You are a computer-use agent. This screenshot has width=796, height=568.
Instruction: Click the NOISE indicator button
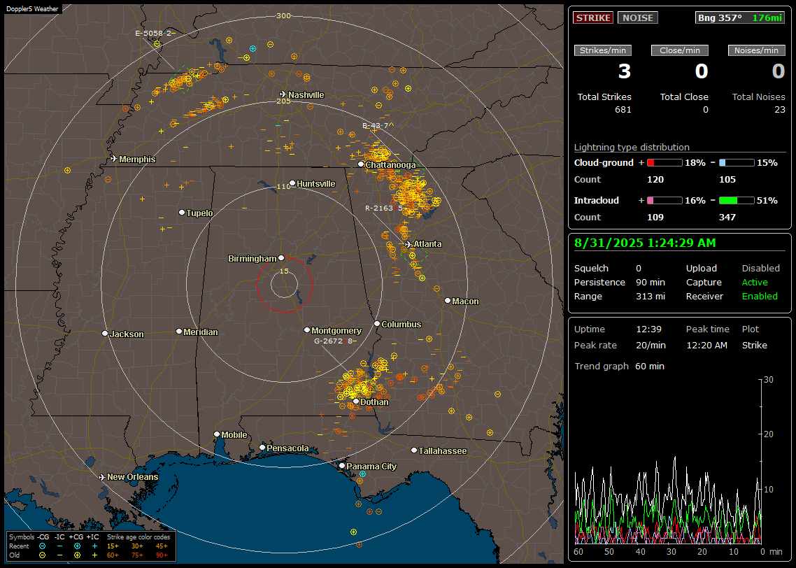click(x=638, y=17)
